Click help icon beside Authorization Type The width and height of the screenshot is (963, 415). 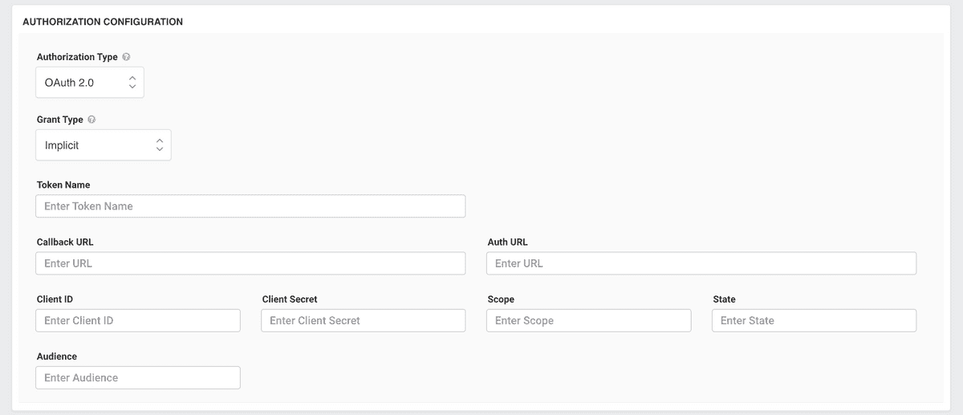click(x=127, y=58)
